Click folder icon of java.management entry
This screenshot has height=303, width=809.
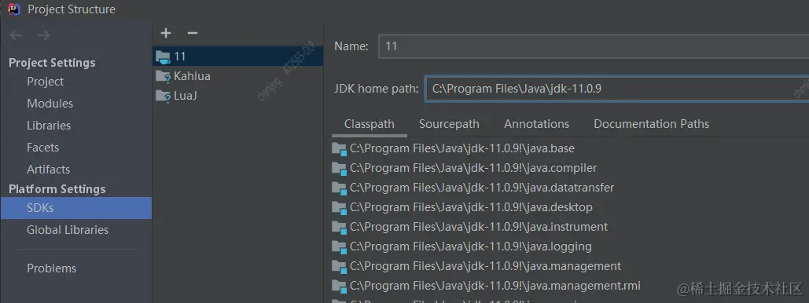[339, 266]
